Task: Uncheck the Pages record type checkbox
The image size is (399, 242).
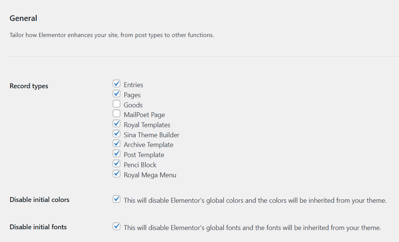Action: (x=117, y=94)
